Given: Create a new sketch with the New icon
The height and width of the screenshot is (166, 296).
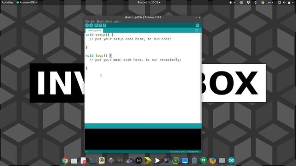Looking at the screenshot, I should click(96, 25).
